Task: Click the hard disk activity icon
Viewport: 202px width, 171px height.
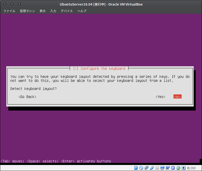Action: [136, 168]
